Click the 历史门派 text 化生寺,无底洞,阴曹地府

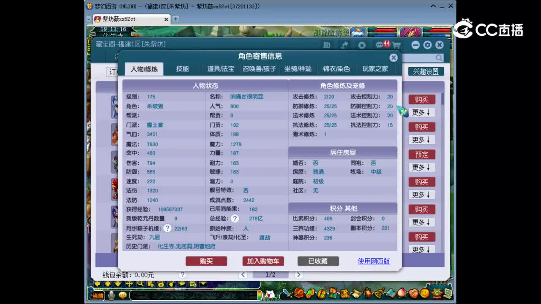[x=186, y=246]
